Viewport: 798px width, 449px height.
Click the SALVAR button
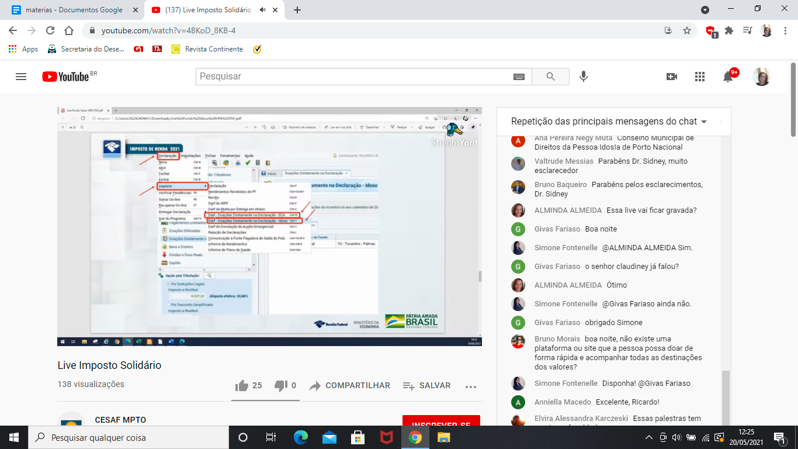pos(427,386)
